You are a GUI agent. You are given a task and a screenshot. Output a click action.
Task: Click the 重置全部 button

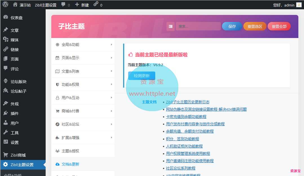click(x=279, y=26)
